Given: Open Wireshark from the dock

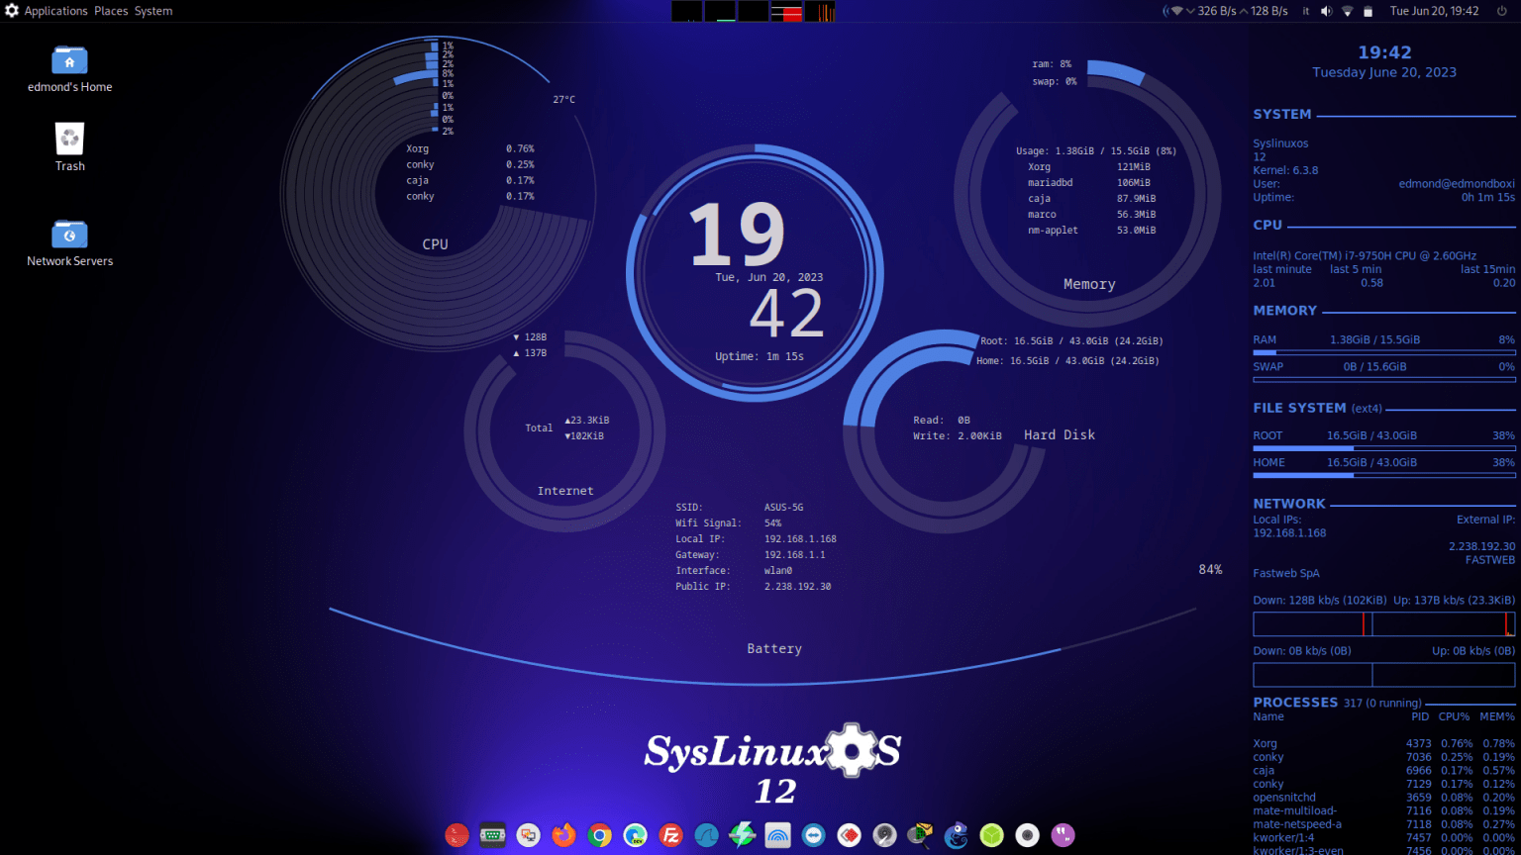Looking at the screenshot, I should (x=706, y=834).
